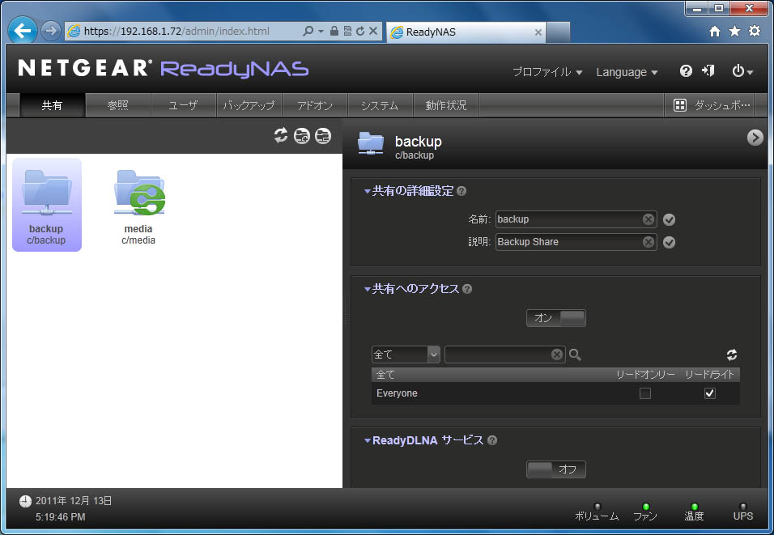
Task: Open the プロファイル dropdown menu
Action: [547, 72]
